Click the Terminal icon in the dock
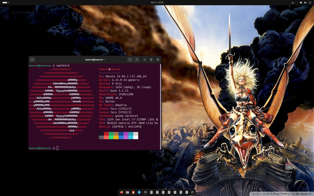Image resolution: width=314 pixels, height=196 pixels. tap(145, 192)
